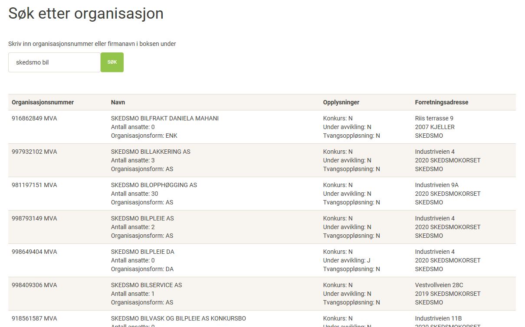This screenshot has height=327, width=525.
Task: Select organisation number 981197151 MVA
Action: [34, 185]
